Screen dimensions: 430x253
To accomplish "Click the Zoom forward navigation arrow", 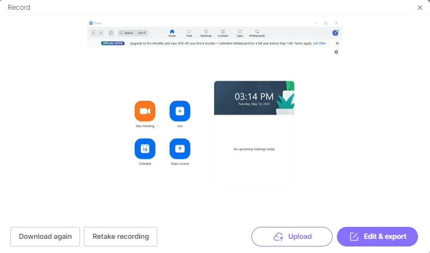I will 101,33.
